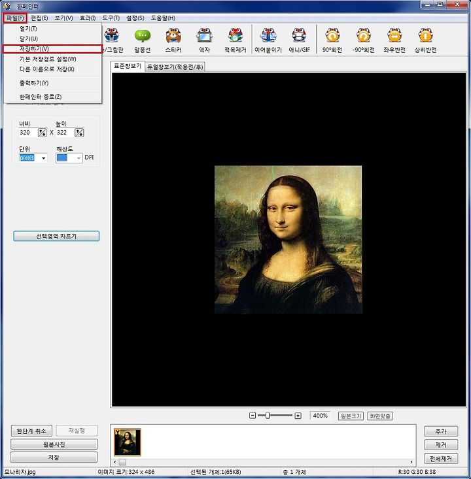Open the 도움말(H) menu
Image resolution: width=471 pixels, height=479 pixels.
coord(163,18)
